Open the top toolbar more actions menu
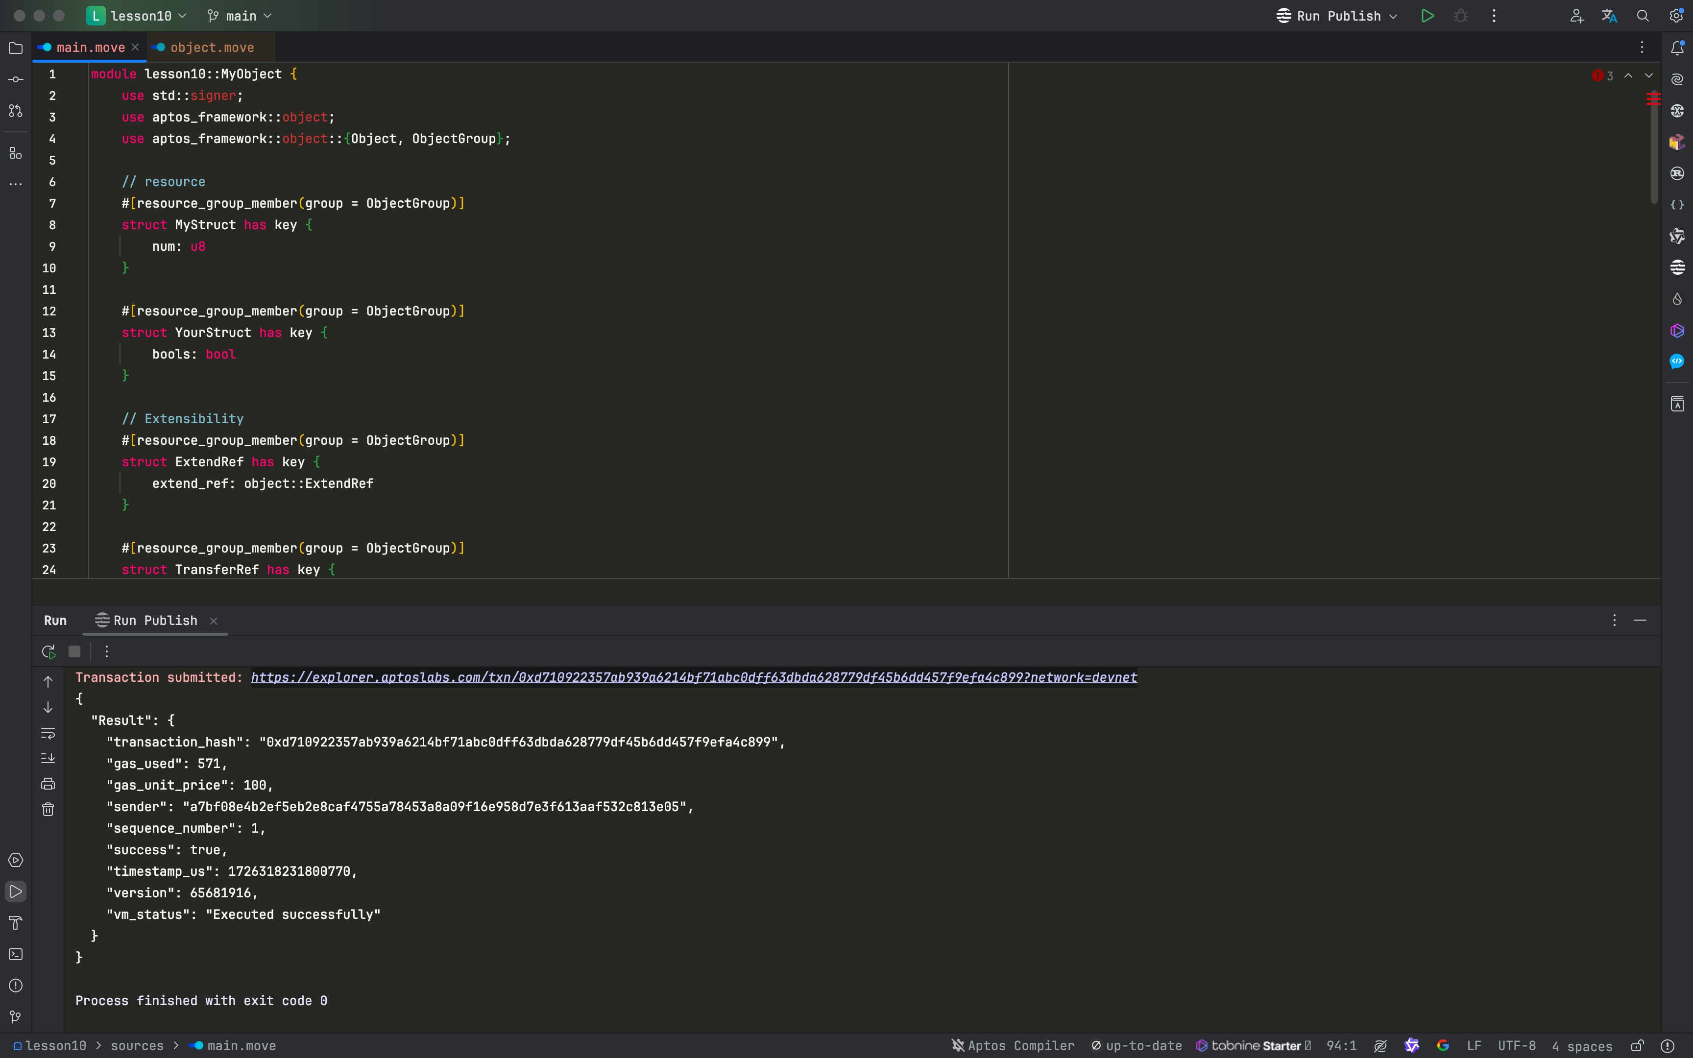The height and width of the screenshot is (1058, 1693). [x=1494, y=15]
